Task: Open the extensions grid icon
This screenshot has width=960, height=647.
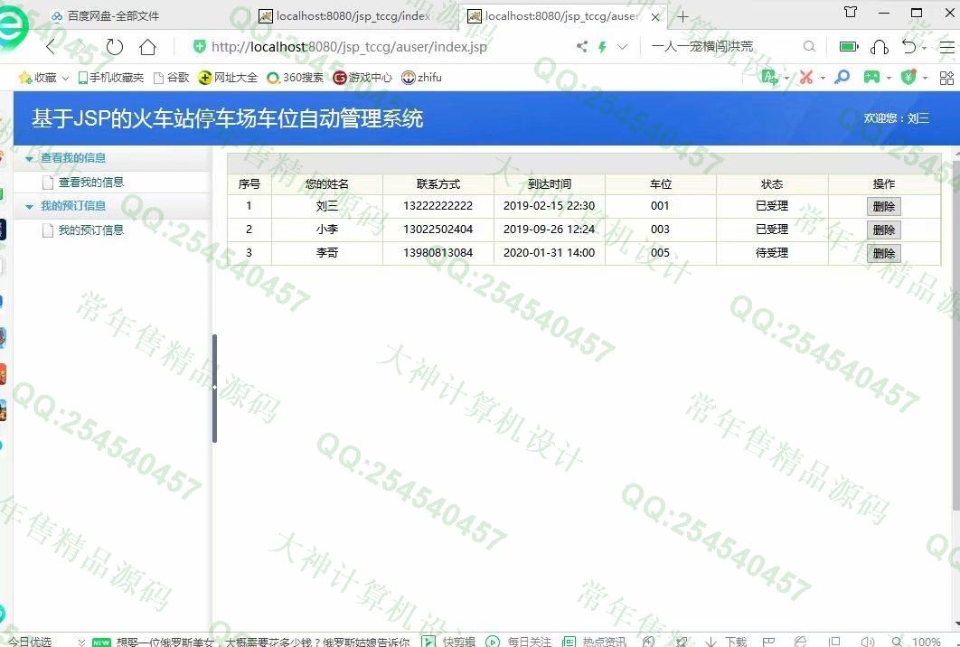Action: coord(946,78)
